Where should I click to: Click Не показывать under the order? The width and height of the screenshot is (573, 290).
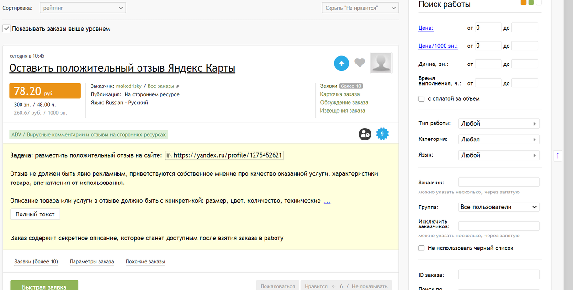(370, 286)
